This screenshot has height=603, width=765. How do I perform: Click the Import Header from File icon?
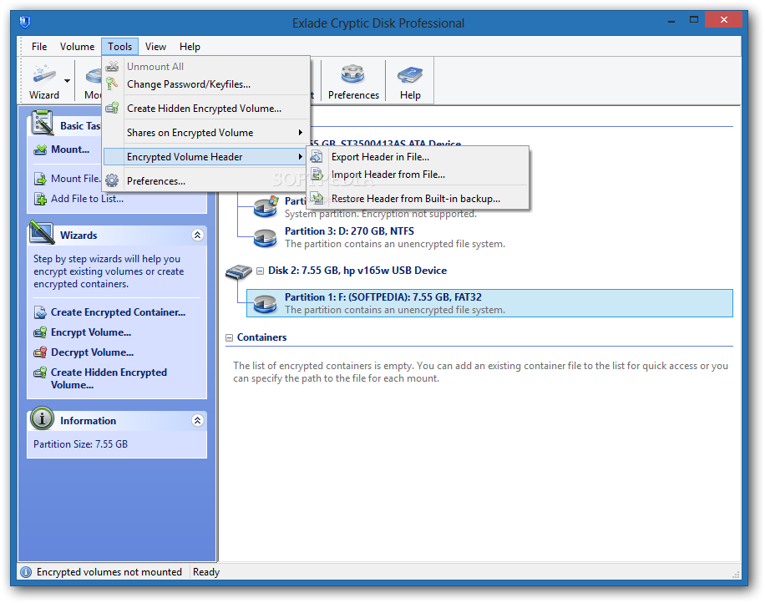[x=317, y=175]
